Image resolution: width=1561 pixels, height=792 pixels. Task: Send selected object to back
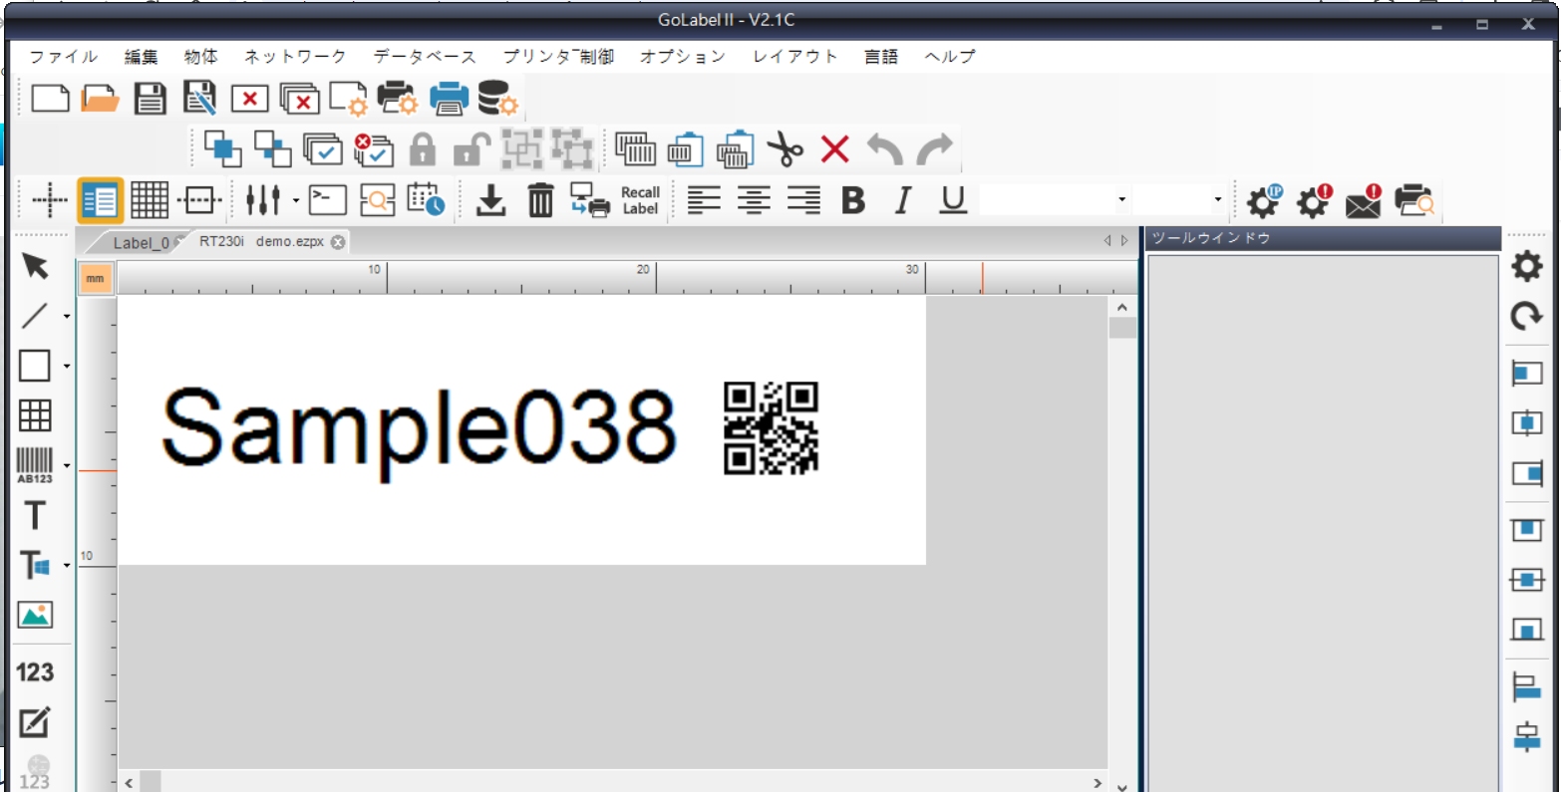point(273,149)
